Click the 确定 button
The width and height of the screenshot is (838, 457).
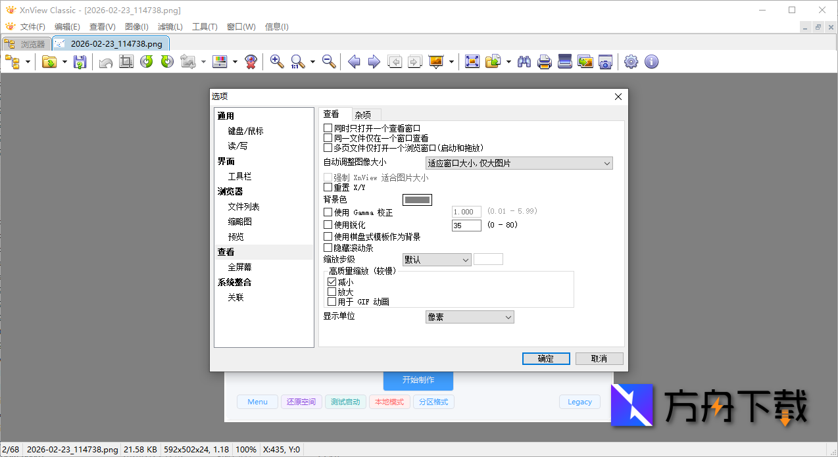(x=546, y=358)
